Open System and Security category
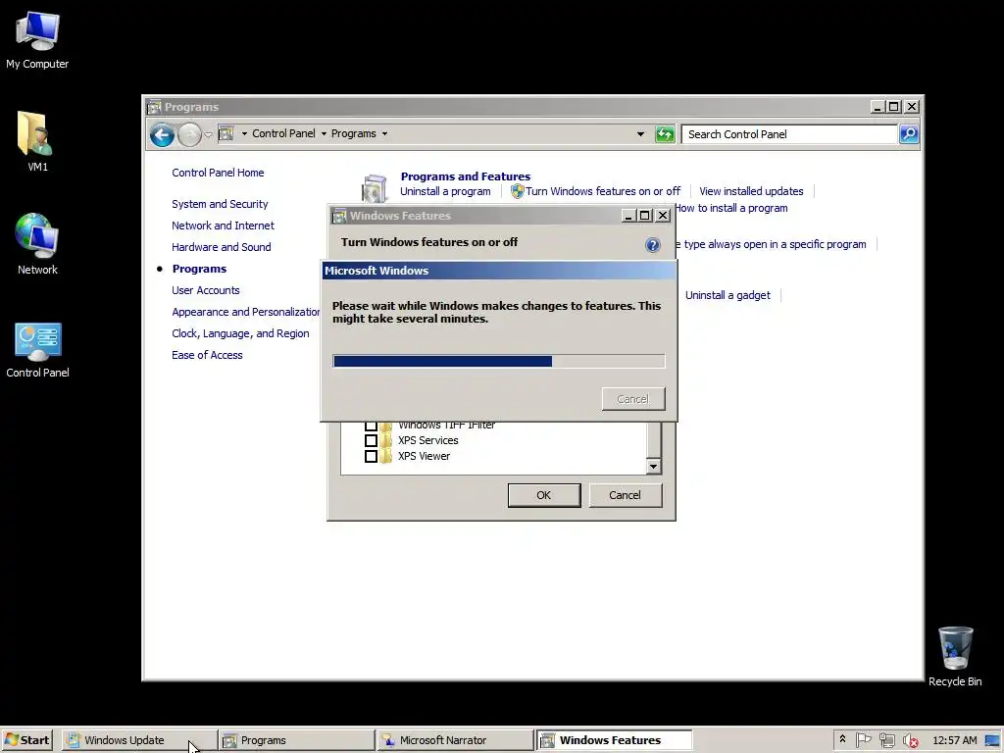 220,204
